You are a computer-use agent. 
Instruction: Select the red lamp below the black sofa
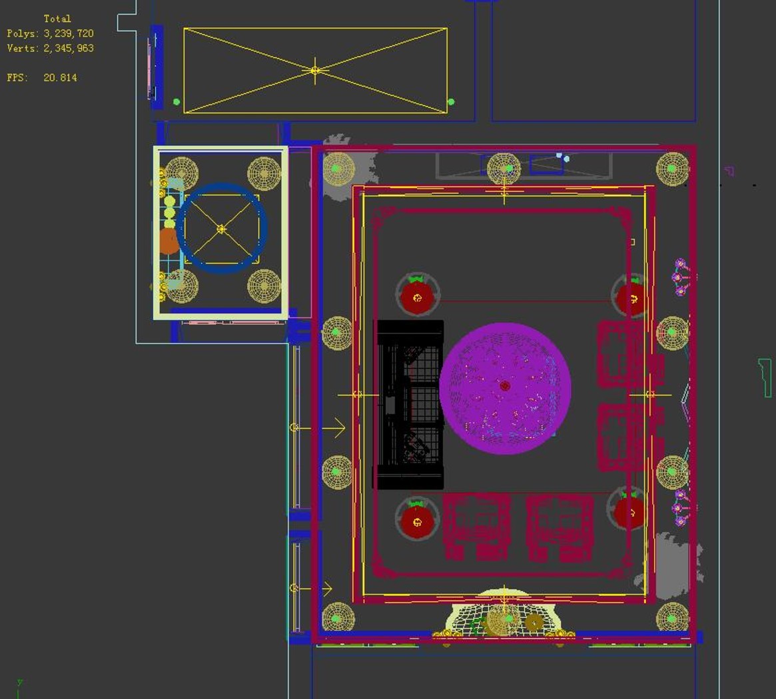417,519
